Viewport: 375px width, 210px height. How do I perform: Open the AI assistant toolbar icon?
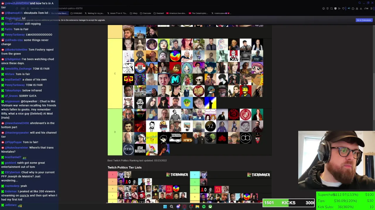click(367, 8)
